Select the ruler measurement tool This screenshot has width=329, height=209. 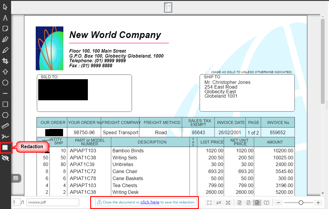[x=5, y=126]
